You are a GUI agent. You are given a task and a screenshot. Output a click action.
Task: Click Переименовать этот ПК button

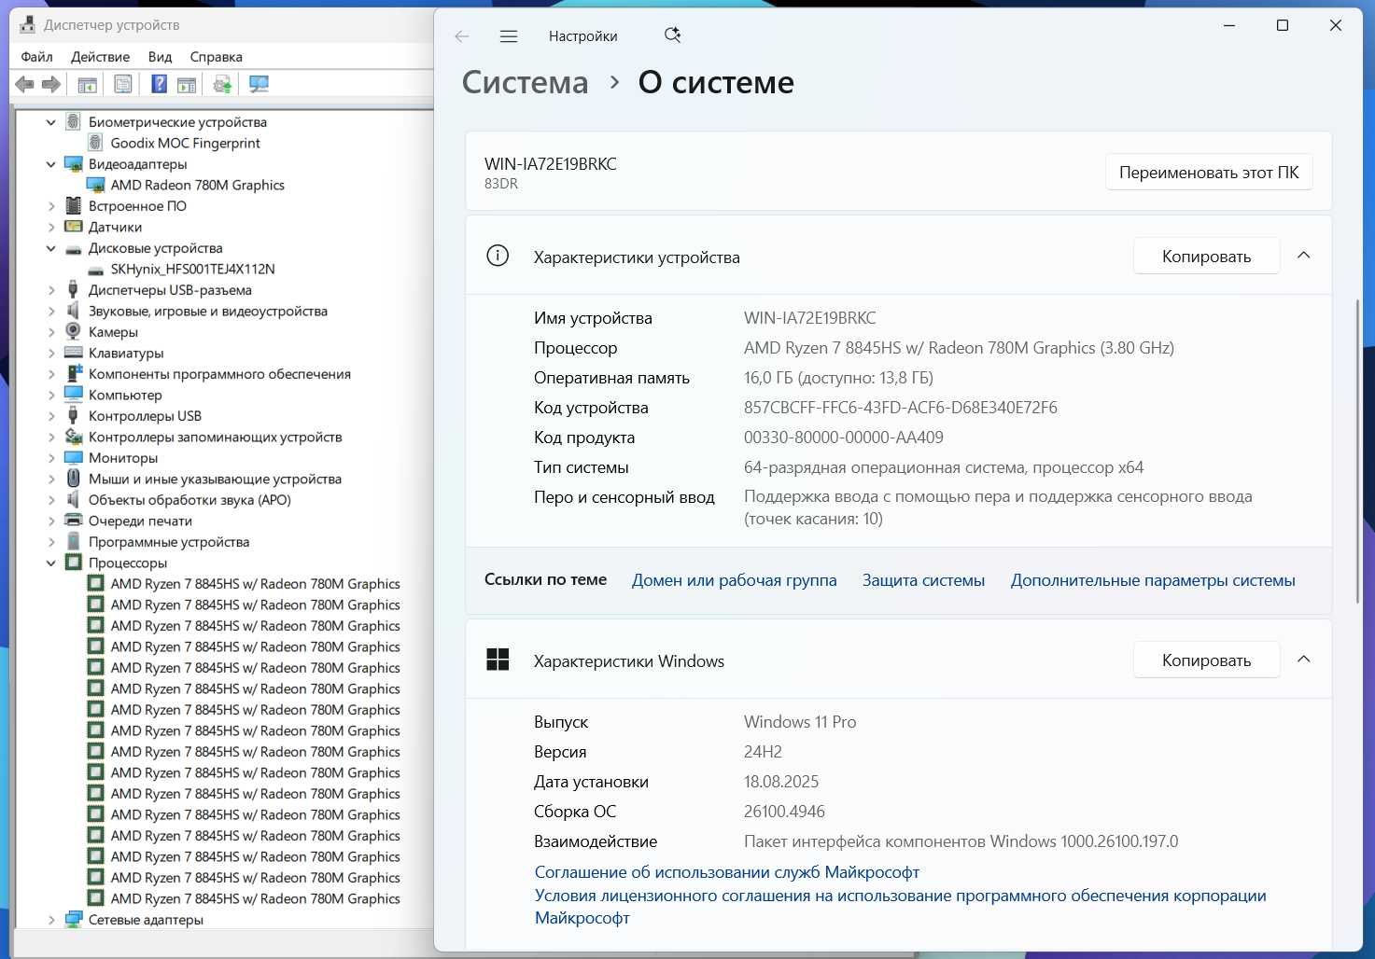tap(1209, 173)
